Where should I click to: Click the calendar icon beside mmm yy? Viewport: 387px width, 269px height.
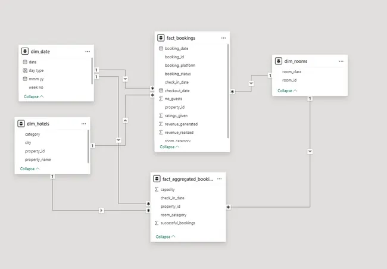[x=25, y=79]
